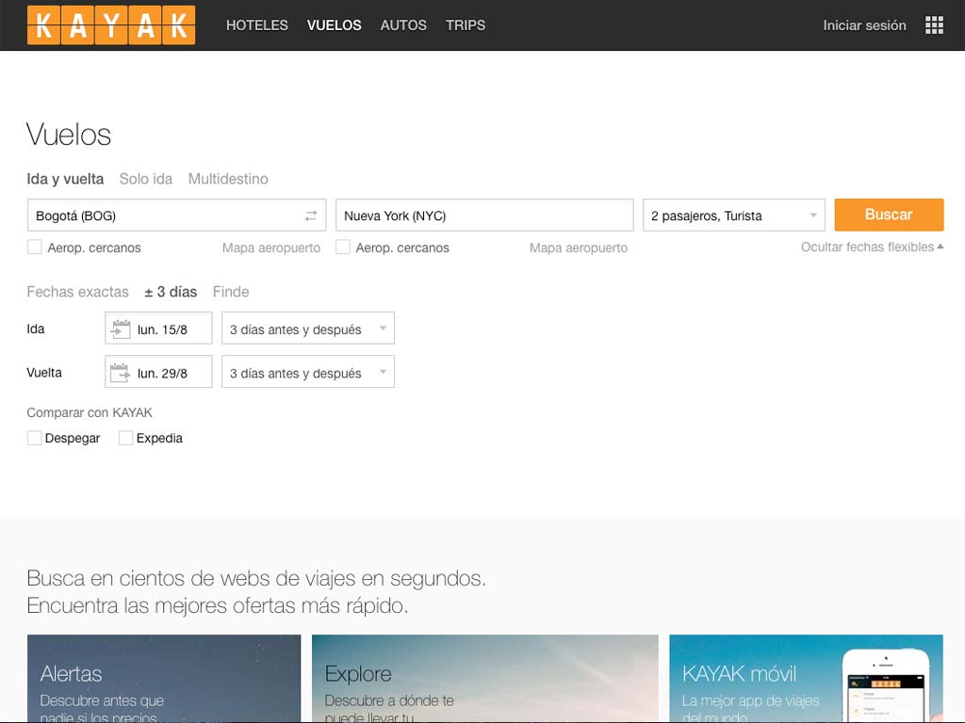
Task: Click the KAYAK logo
Action: (110, 24)
